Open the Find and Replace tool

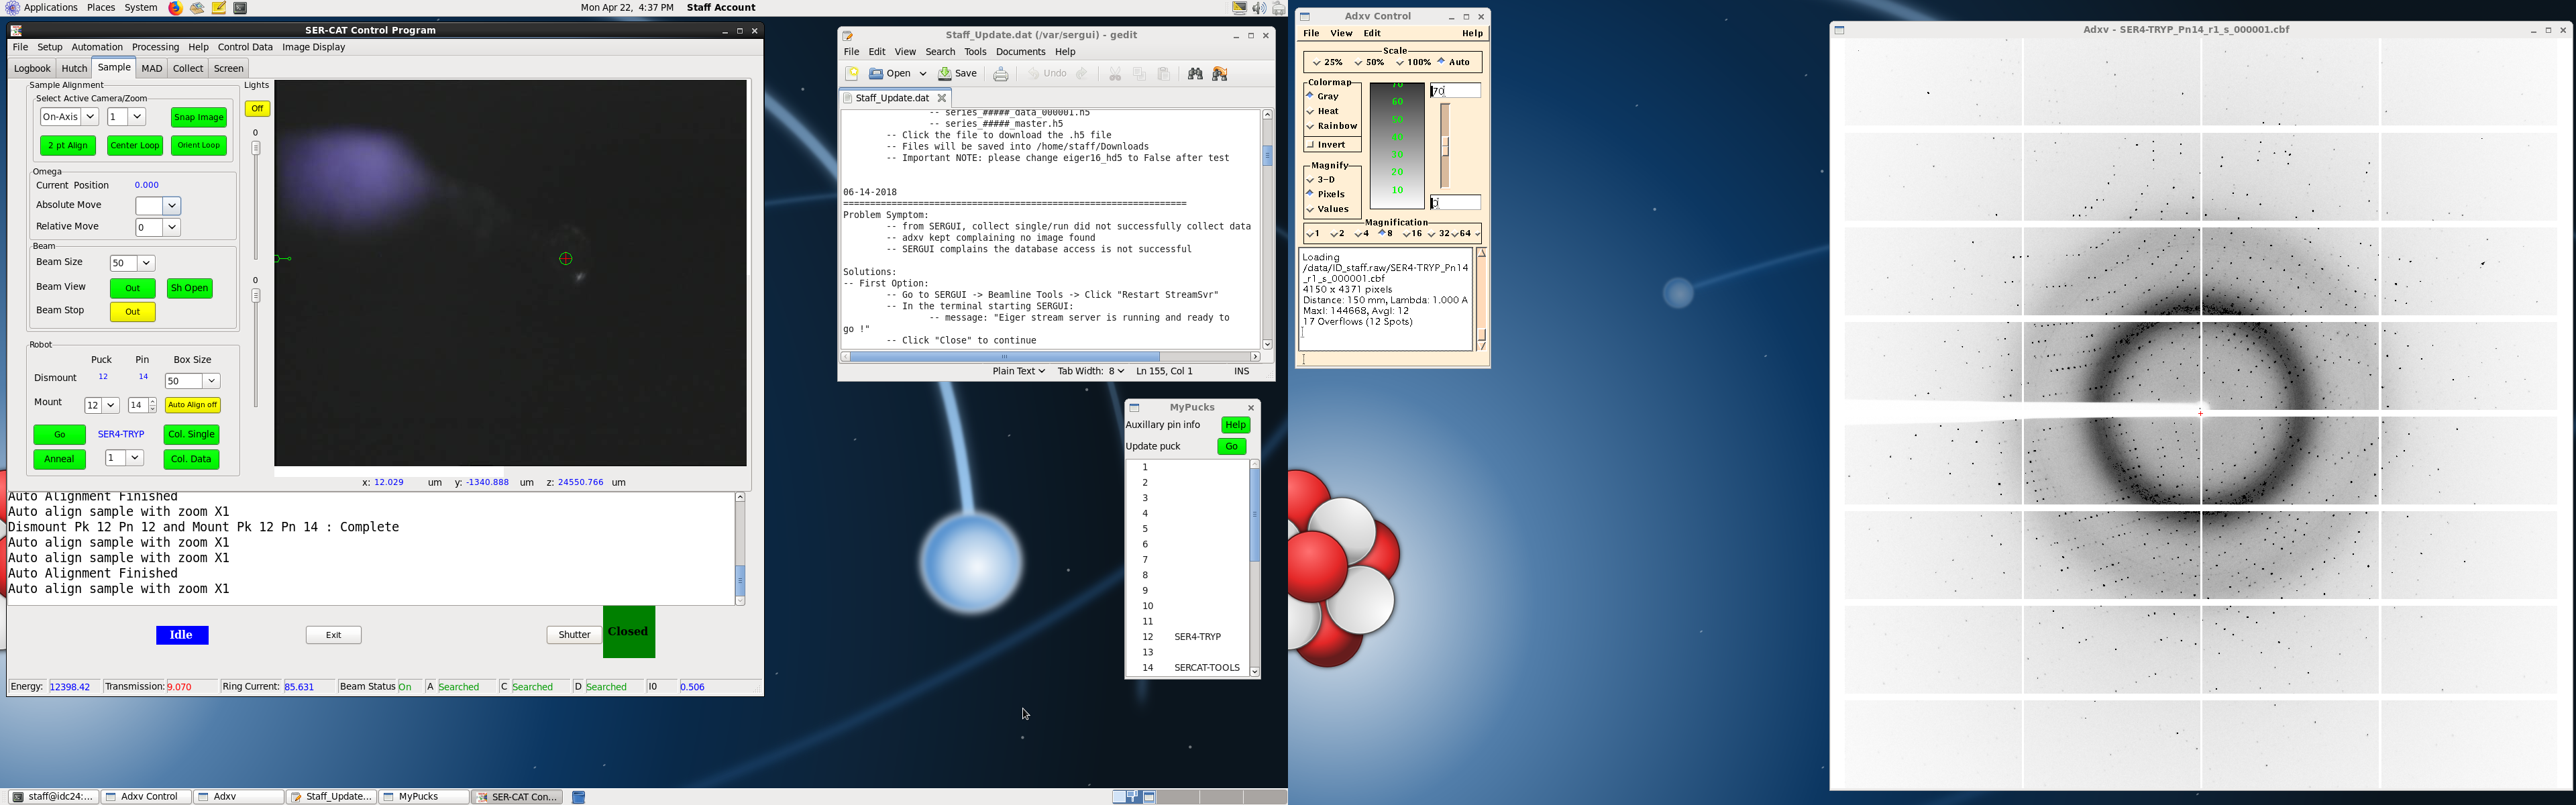(x=1219, y=74)
